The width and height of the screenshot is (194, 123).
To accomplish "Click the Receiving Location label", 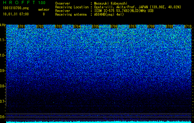I will coord(72,7).
